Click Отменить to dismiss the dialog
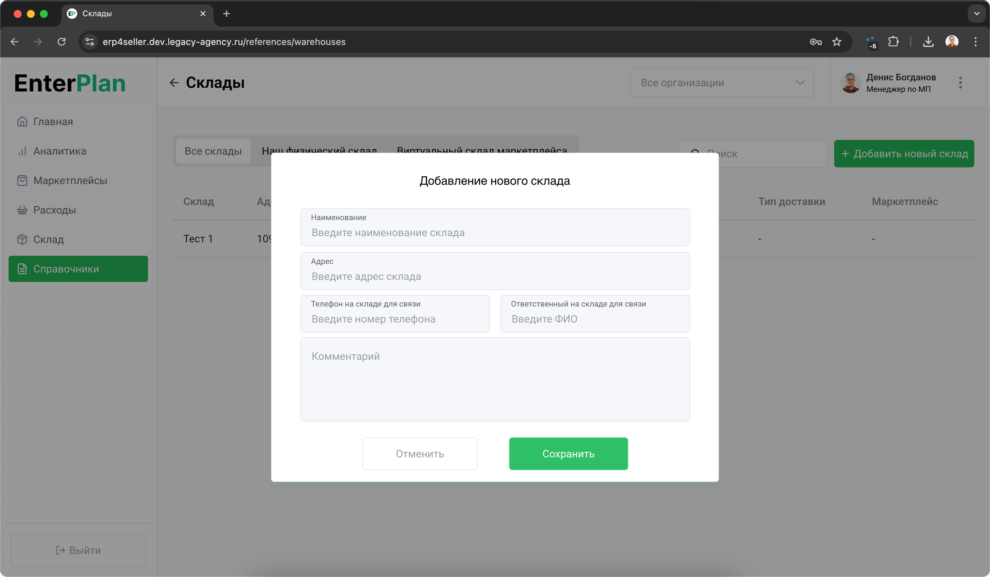Image resolution: width=990 pixels, height=577 pixels. (420, 454)
